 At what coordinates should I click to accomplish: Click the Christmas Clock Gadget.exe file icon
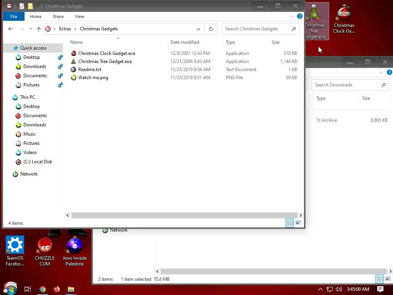tap(73, 53)
